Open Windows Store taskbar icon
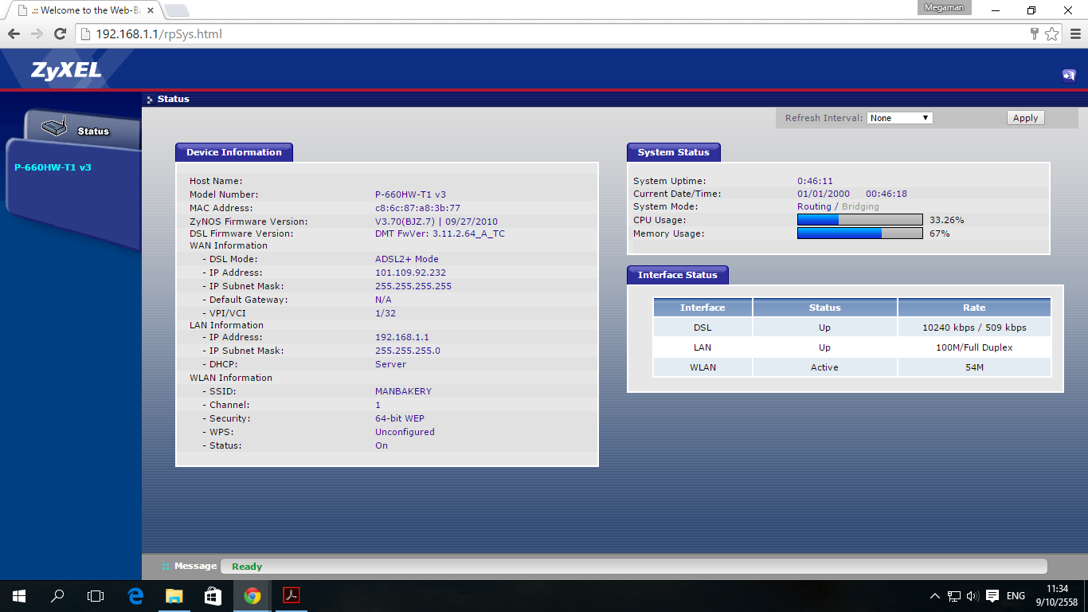The width and height of the screenshot is (1088, 612). 213,596
